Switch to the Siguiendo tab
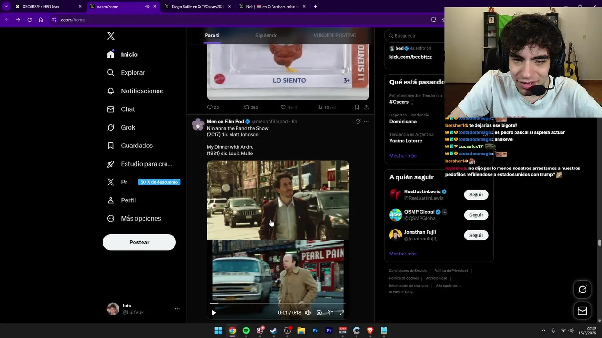The width and height of the screenshot is (602, 338). (266, 35)
